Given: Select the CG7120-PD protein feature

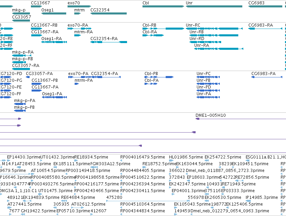Looking at the screenshot, I should coord(5,77).
